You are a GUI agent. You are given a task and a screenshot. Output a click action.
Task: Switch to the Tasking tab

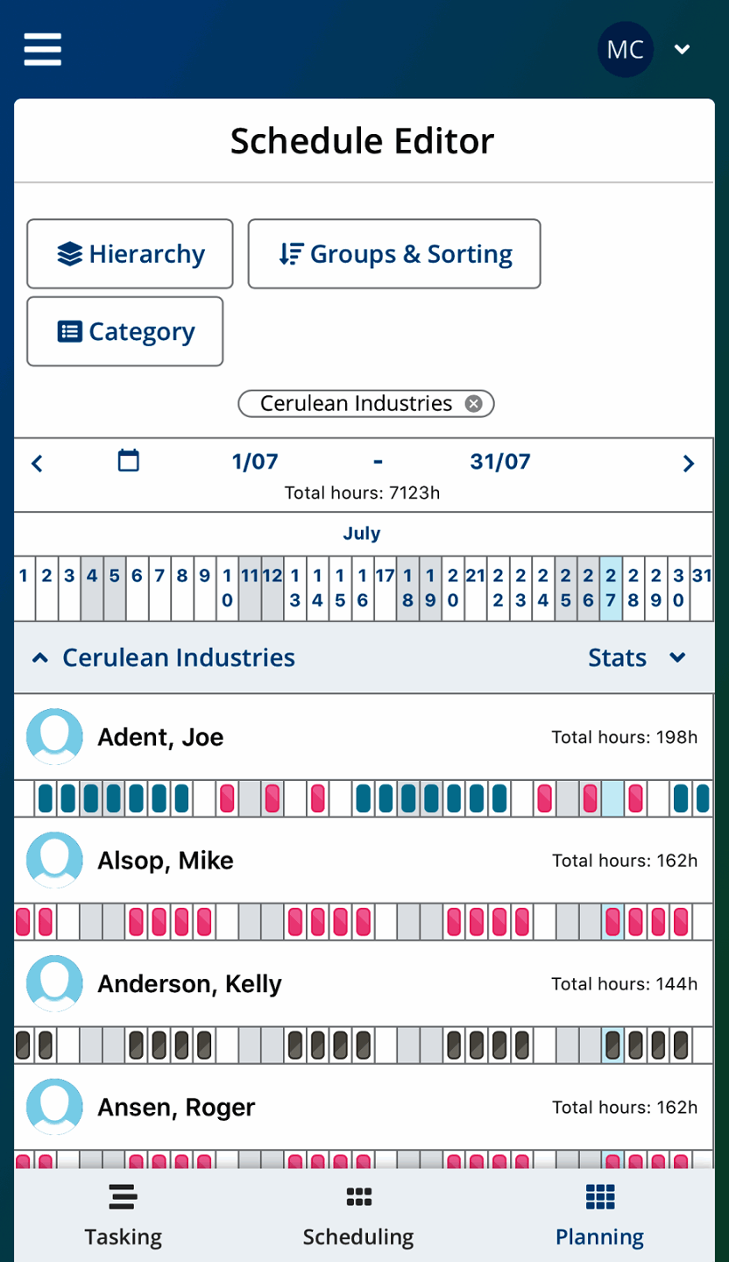click(x=123, y=1216)
